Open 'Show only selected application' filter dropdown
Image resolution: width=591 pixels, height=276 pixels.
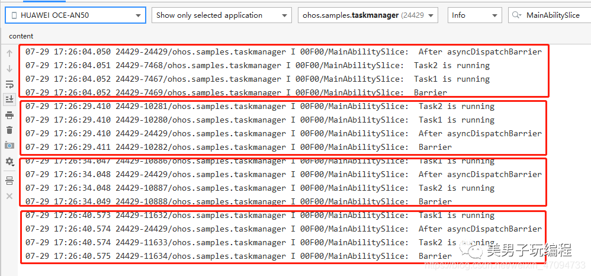click(x=221, y=15)
